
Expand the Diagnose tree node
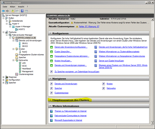(x=3, y=77)
